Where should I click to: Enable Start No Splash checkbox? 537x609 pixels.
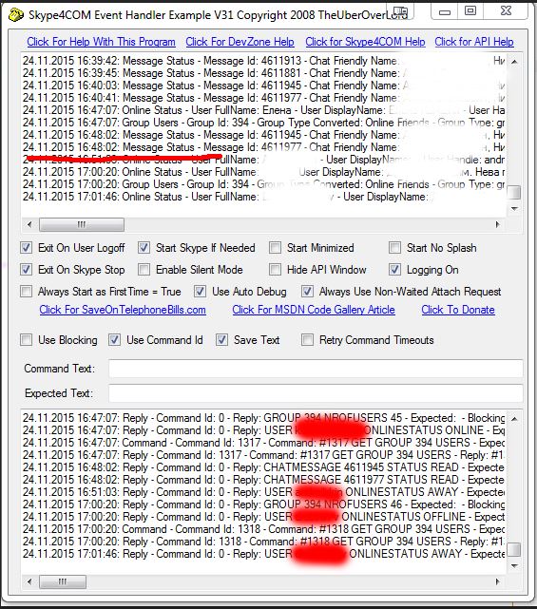(x=394, y=248)
